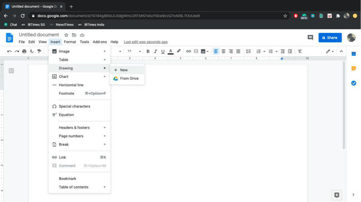Click the Bold formatting icon
361x202 pixels.
tap(148, 51)
